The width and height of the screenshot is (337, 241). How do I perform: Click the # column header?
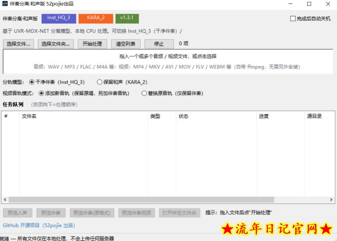tap(11, 116)
